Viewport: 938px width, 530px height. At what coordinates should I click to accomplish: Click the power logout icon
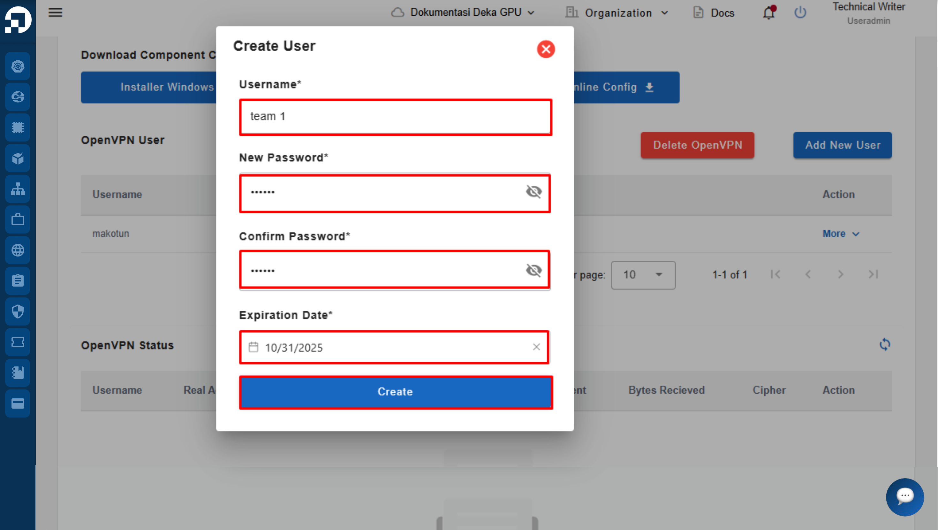tap(800, 12)
